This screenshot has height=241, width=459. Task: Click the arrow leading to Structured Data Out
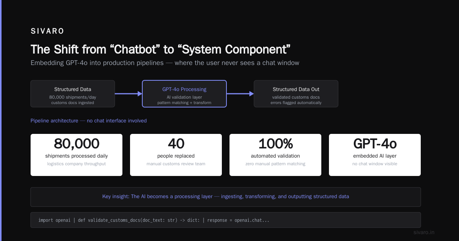240,94
